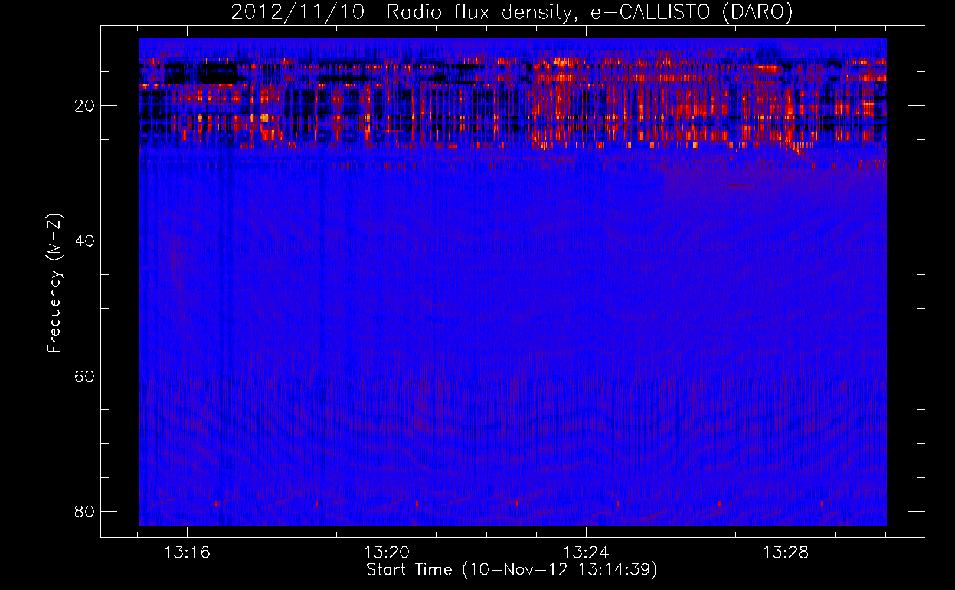The image size is (955, 590).
Task: Click the 13:28 time tick label
Action: (786, 553)
